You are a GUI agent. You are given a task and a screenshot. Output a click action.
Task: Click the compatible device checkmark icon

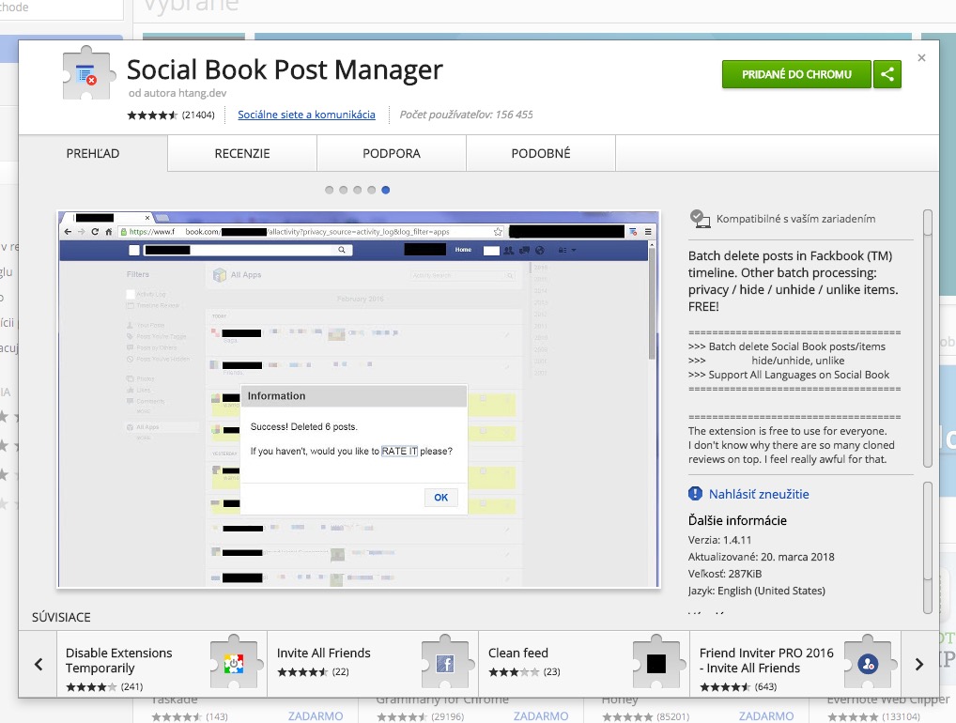pyautogui.click(x=700, y=219)
